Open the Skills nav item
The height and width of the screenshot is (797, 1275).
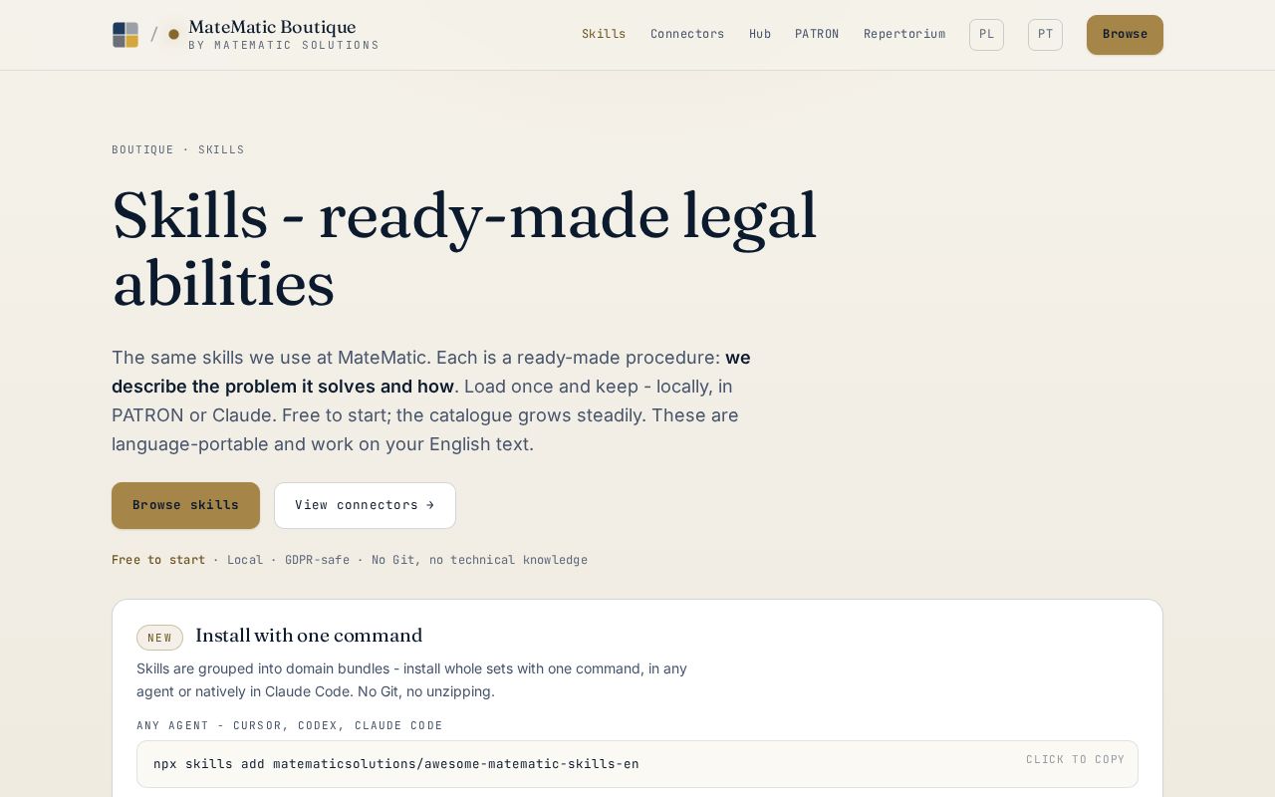[604, 34]
